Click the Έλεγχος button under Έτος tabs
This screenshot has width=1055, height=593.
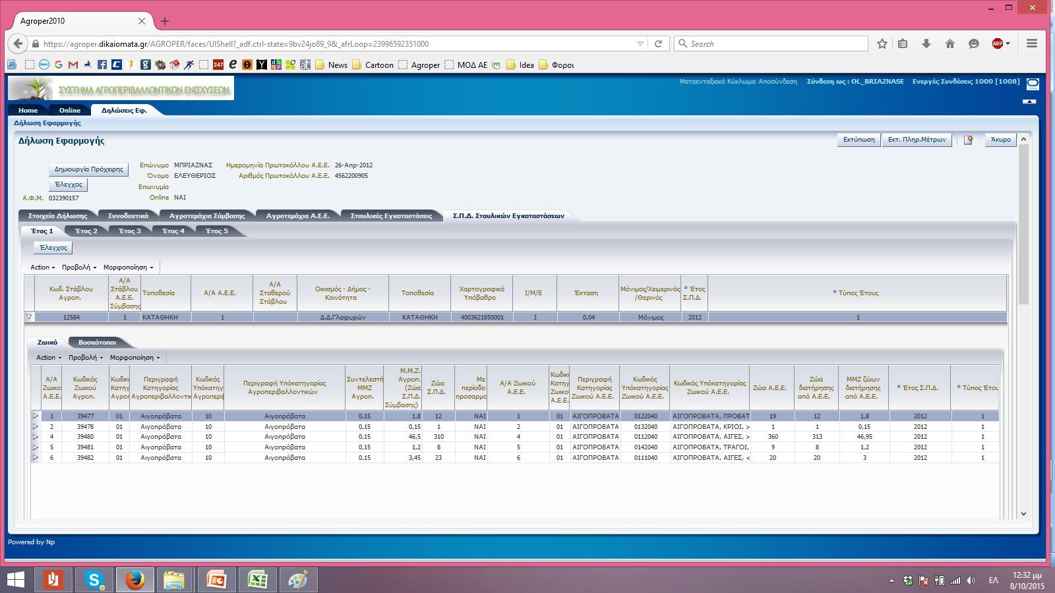tap(53, 248)
